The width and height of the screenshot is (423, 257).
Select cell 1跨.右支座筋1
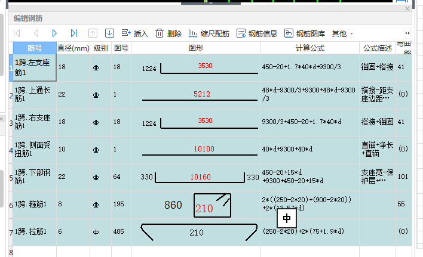(35, 122)
